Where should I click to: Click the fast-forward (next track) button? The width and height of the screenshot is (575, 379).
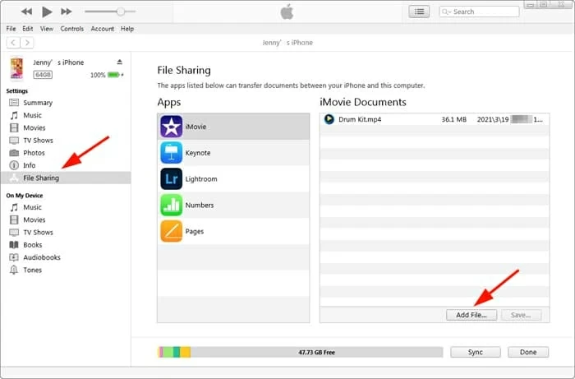67,12
